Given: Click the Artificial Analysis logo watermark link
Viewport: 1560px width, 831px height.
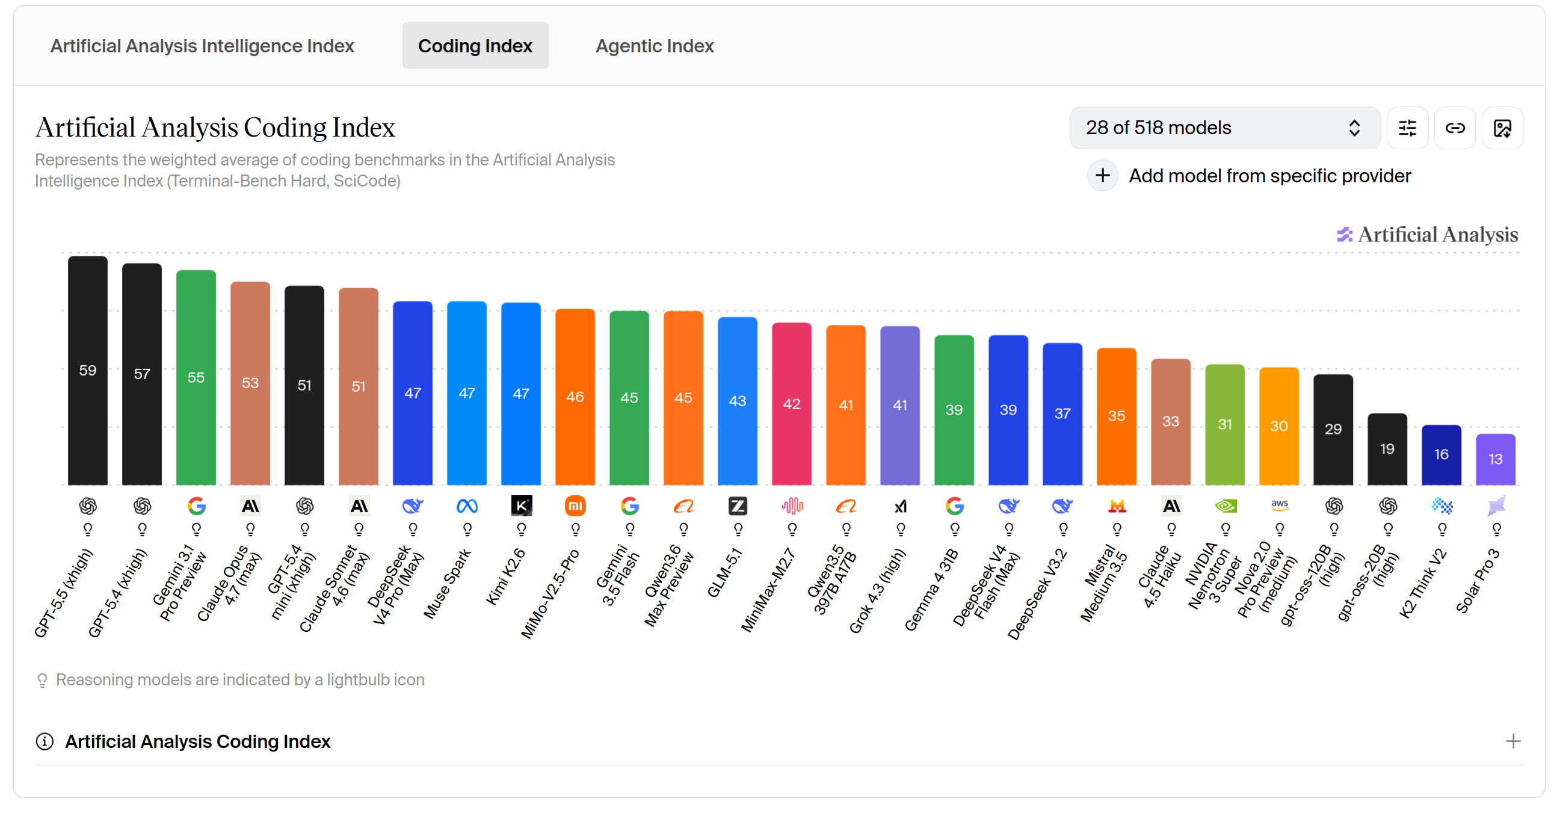Looking at the screenshot, I should [1428, 235].
